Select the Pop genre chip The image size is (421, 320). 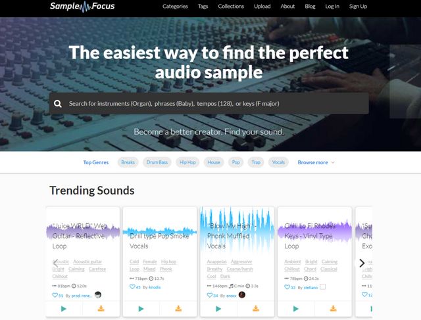point(235,162)
